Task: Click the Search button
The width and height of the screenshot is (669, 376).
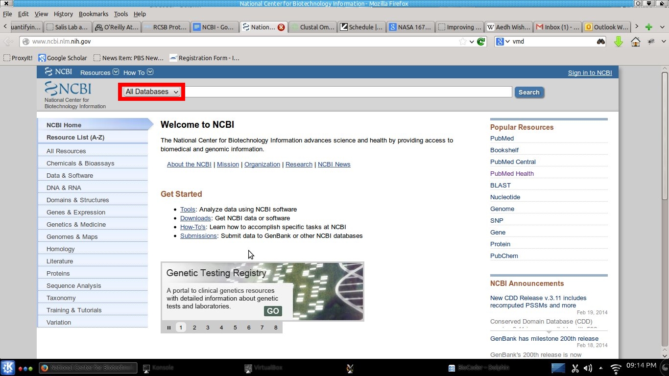Action: point(529,92)
